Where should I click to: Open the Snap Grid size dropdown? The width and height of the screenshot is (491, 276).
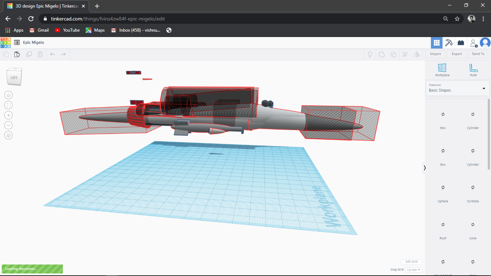pos(413,269)
